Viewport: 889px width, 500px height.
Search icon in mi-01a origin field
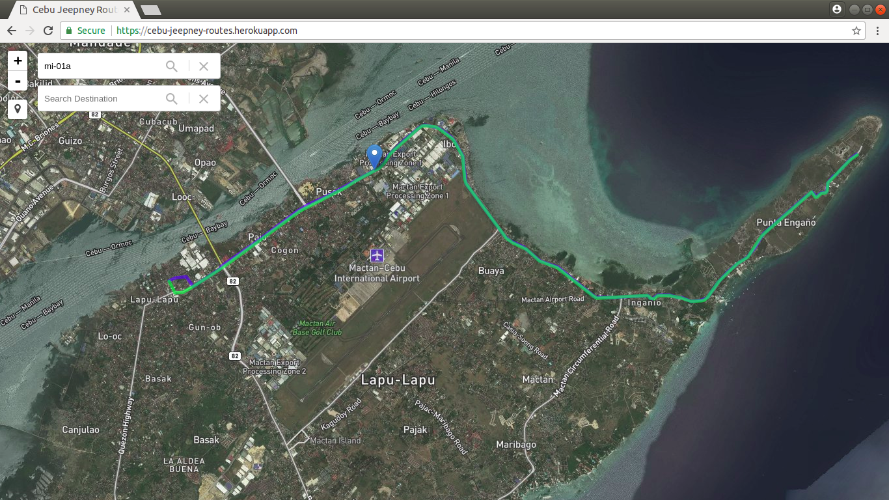[172, 66]
